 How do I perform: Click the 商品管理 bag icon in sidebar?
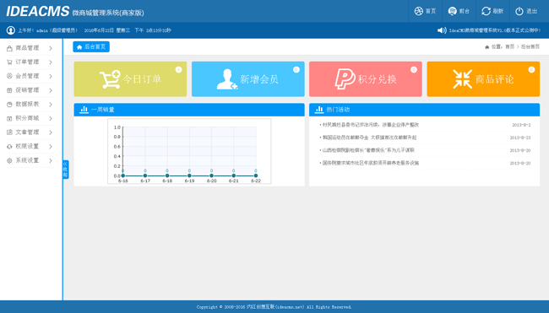tap(9, 48)
